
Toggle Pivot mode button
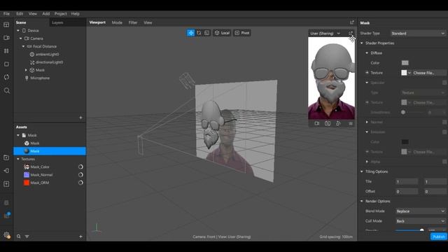(x=242, y=33)
